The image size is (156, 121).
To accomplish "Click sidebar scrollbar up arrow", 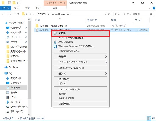I will pyautogui.click(x=29, y=19).
